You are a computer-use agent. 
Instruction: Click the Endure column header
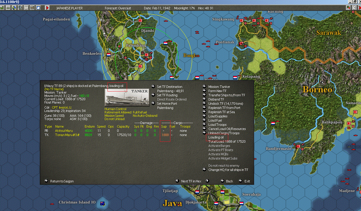click(89, 126)
